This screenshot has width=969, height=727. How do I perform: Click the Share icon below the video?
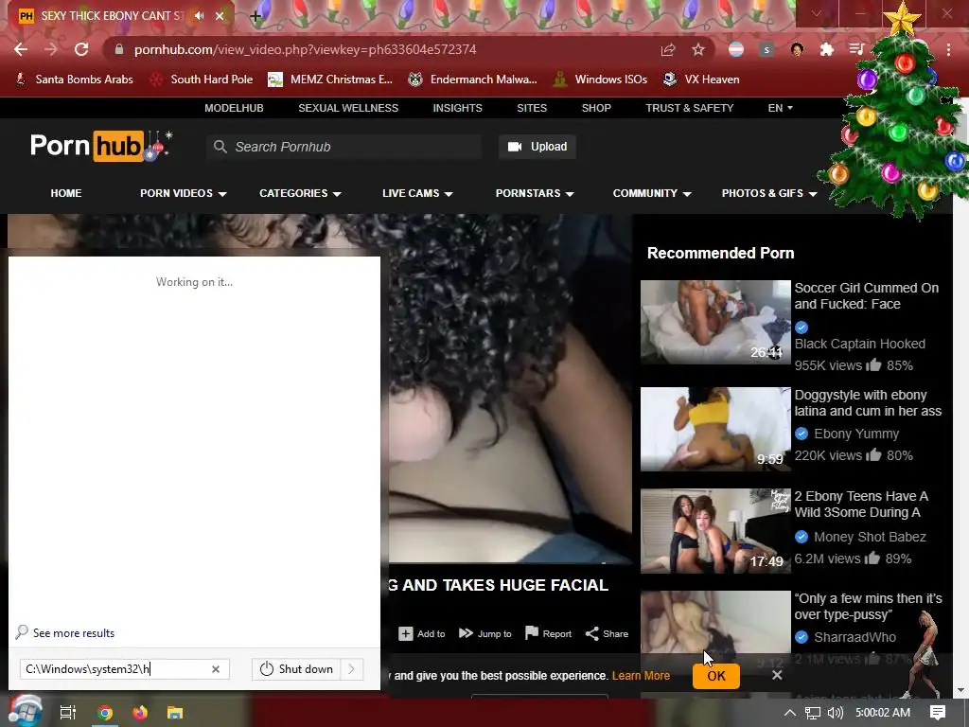(x=592, y=633)
